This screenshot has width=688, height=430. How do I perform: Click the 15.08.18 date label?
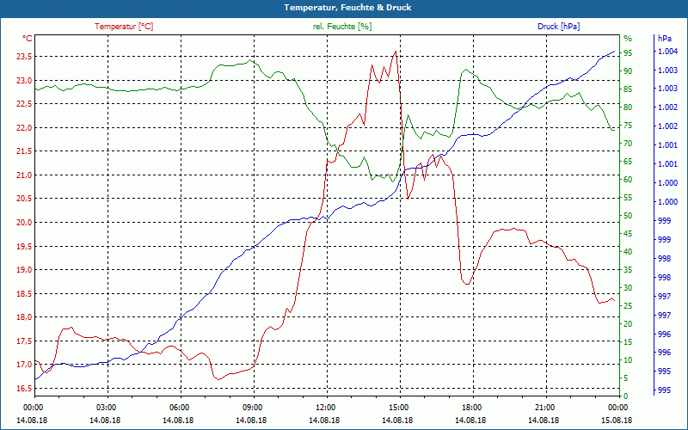click(x=617, y=420)
